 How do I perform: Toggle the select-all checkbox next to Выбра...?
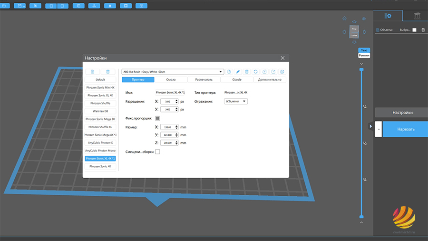[414, 30]
